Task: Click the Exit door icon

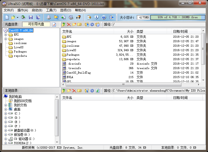Action: 111,17
